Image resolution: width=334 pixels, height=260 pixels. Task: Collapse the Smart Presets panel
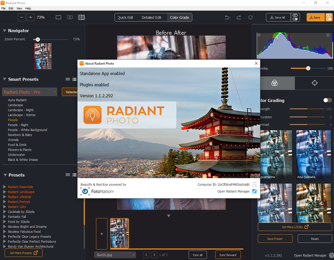[4, 79]
